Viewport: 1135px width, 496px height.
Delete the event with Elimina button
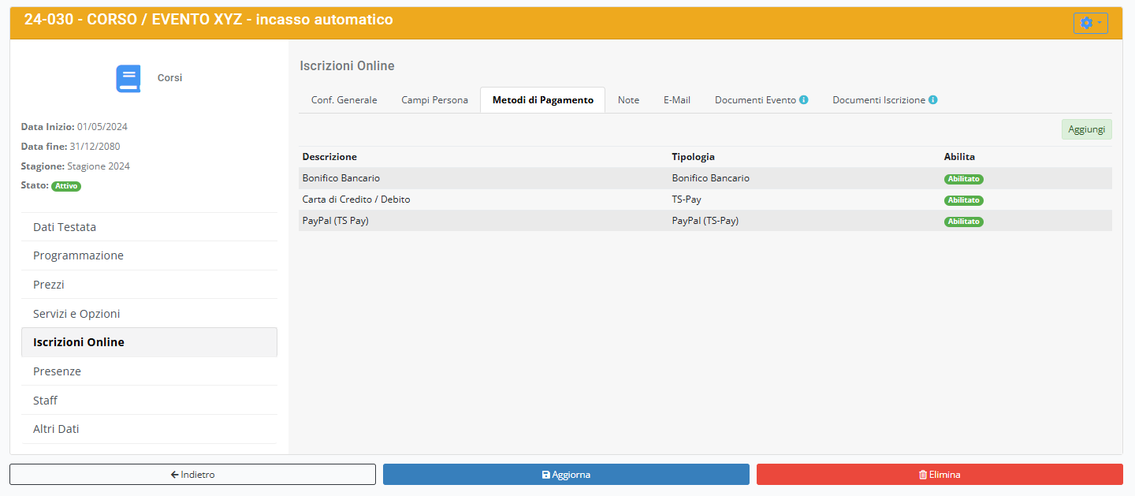coord(940,475)
